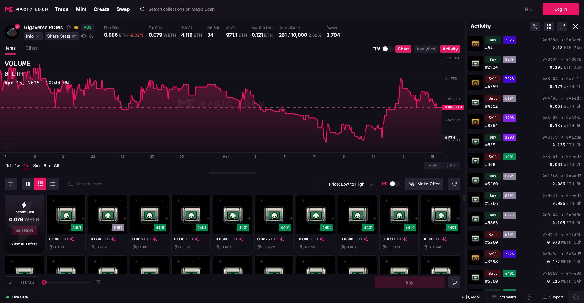Expand the Info dropdown
This screenshot has width=584, height=303.
click(x=33, y=36)
